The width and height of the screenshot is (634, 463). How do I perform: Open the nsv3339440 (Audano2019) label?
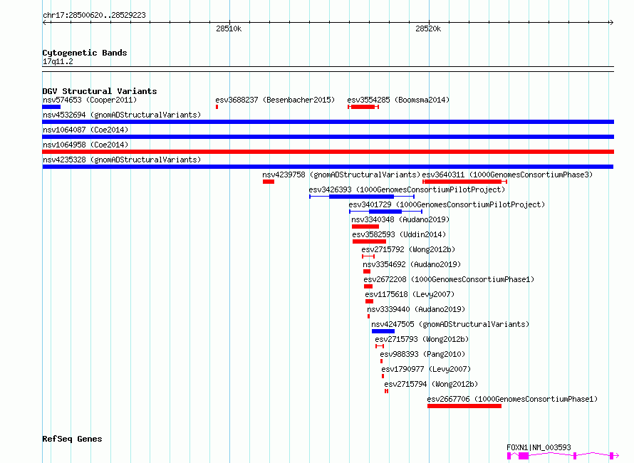(416, 309)
